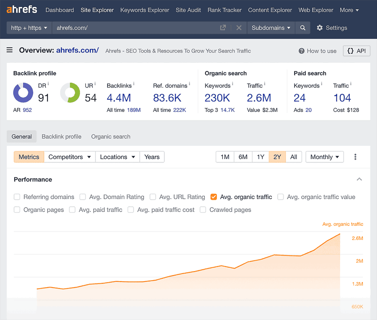The width and height of the screenshot is (377, 320).
Task: Enable the Crawled pages checkbox
Action: click(x=203, y=210)
